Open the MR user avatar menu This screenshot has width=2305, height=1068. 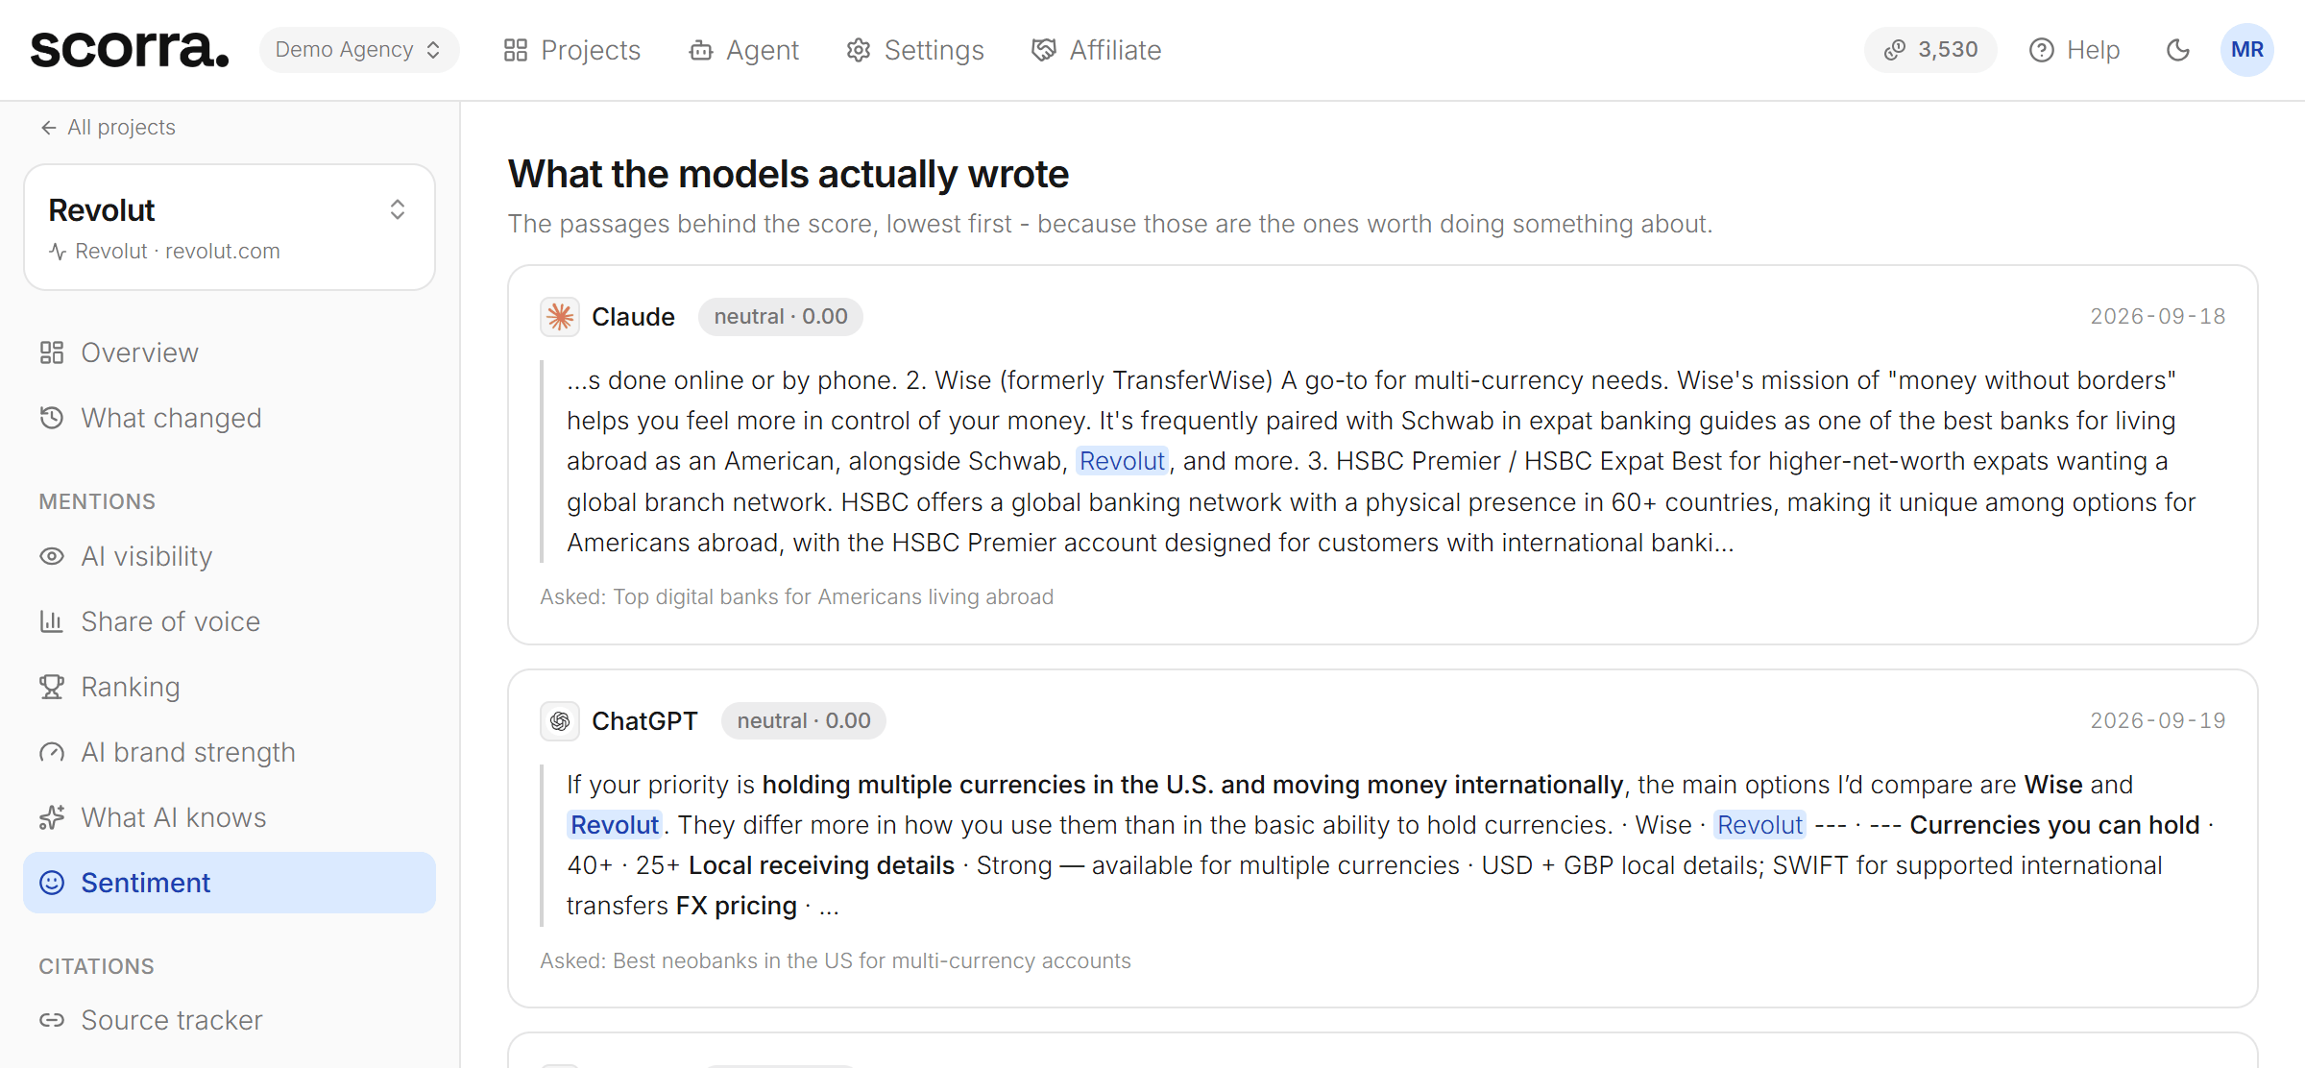tap(2247, 50)
